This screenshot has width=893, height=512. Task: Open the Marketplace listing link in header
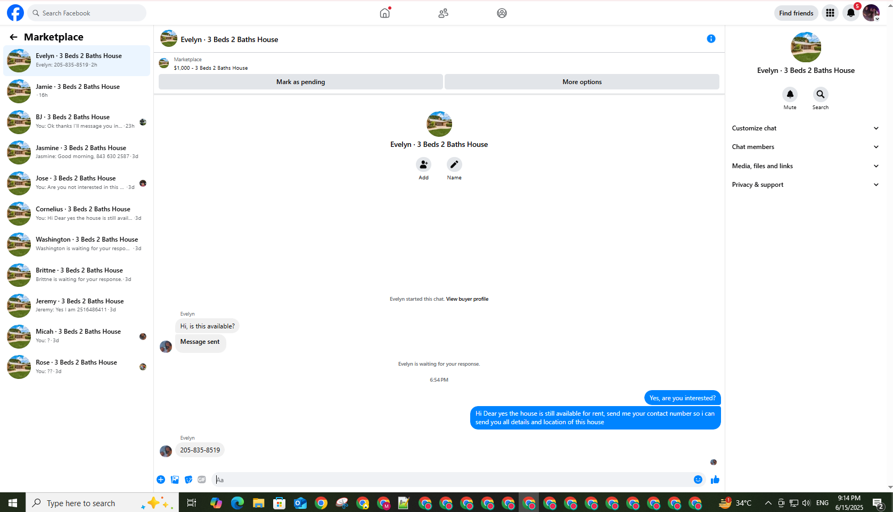click(x=211, y=68)
